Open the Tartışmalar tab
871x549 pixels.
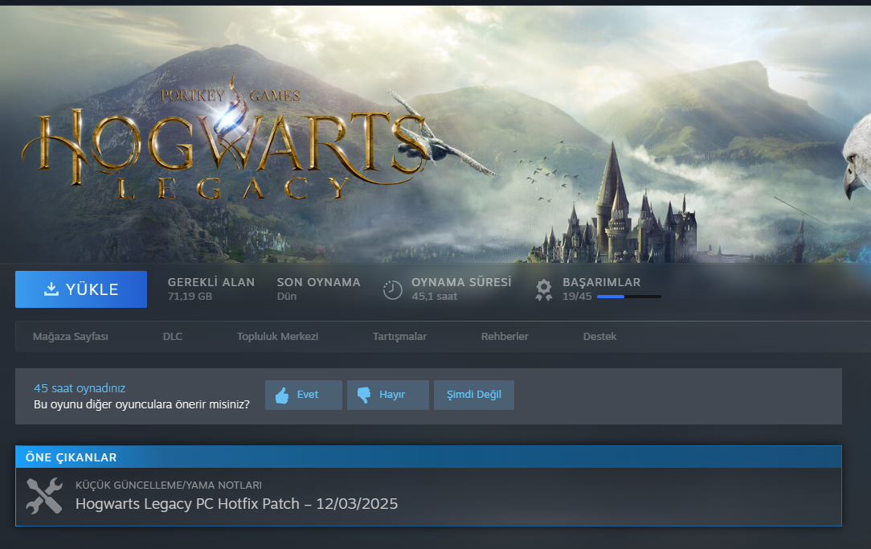pyautogui.click(x=399, y=336)
